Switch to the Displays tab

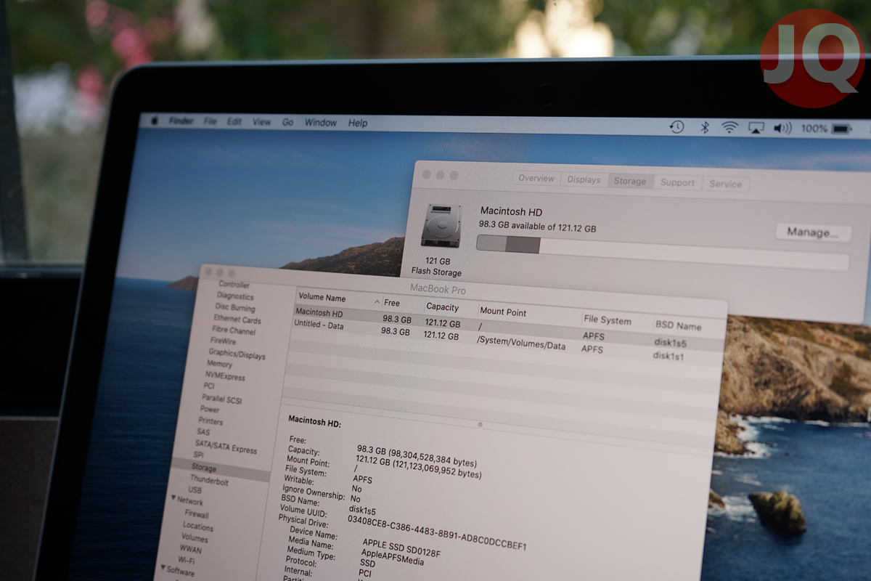pos(584,180)
